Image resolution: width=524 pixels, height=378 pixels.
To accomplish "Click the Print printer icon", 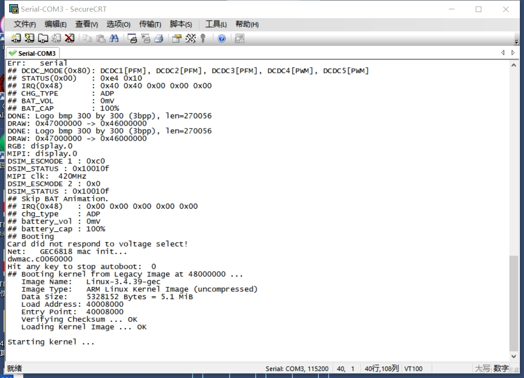I will point(159,38).
